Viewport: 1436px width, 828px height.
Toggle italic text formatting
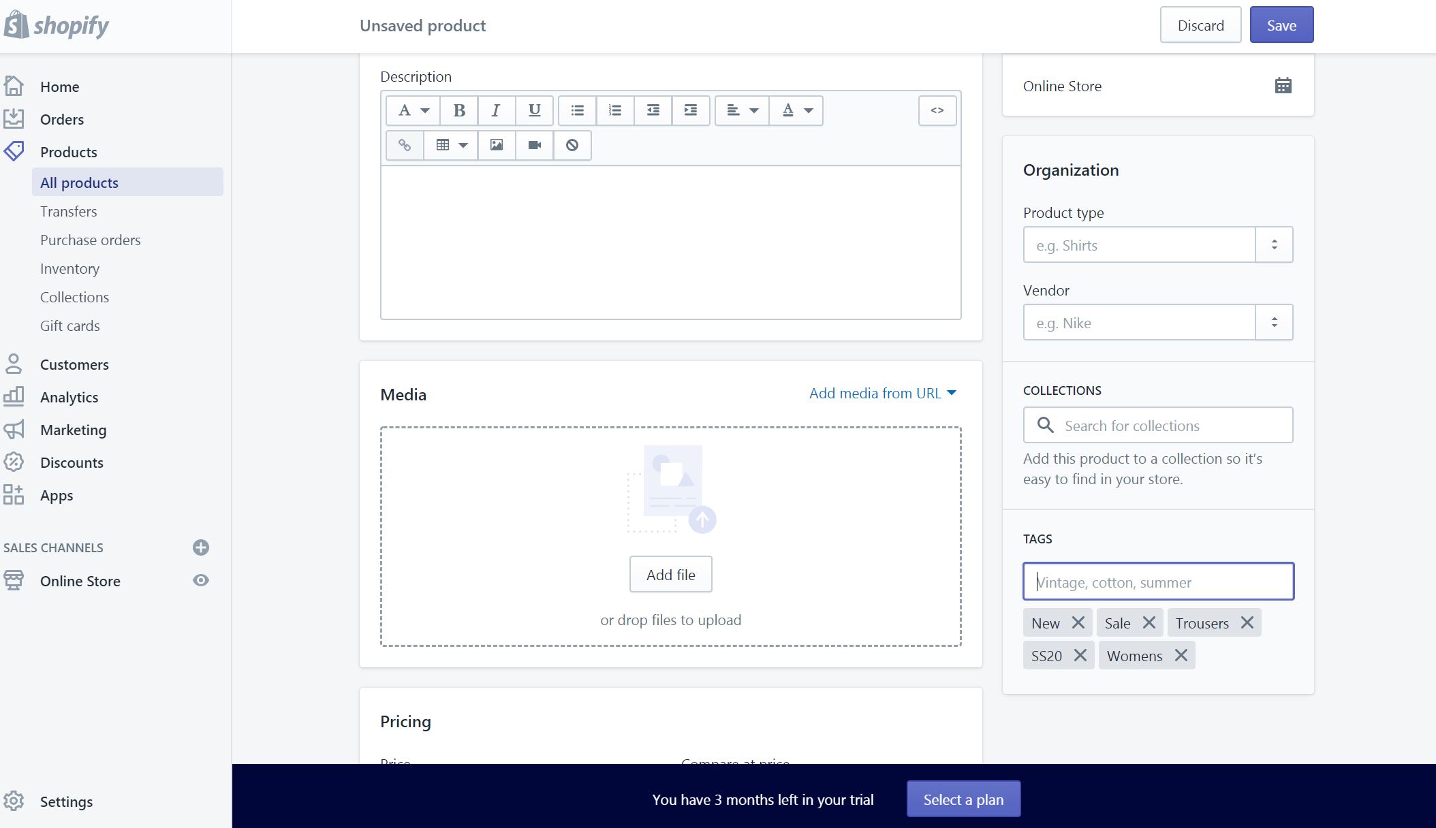496,110
